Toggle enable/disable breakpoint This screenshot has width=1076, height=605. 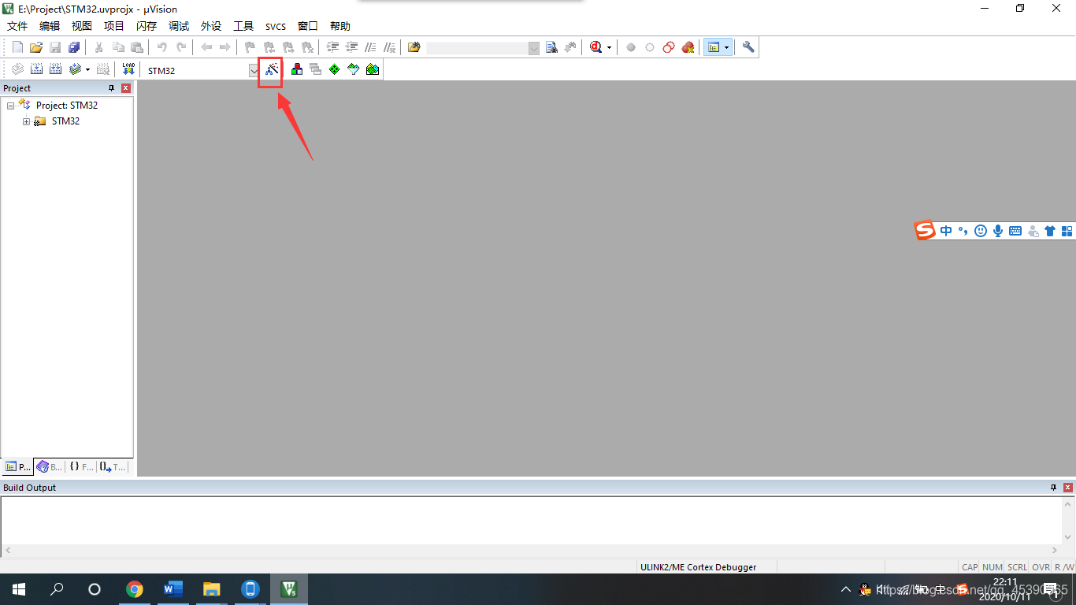click(x=650, y=47)
